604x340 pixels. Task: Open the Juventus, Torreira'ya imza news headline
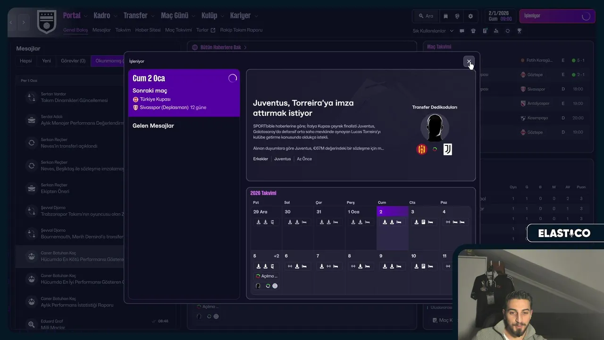[x=303, y=108]
